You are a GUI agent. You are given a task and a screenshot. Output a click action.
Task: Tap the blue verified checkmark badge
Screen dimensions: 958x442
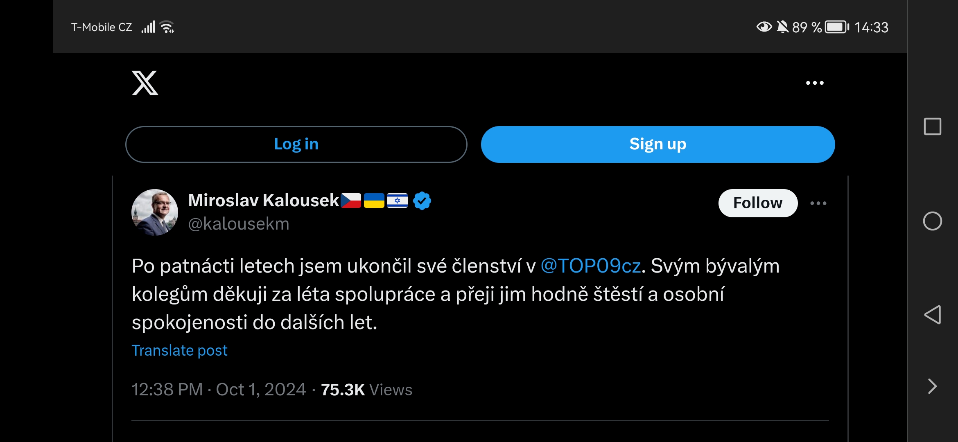(x=422, y=201)
